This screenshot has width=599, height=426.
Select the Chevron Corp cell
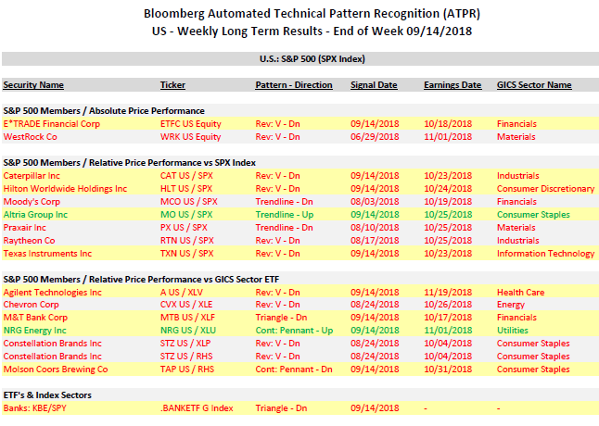tap(31, 305)
